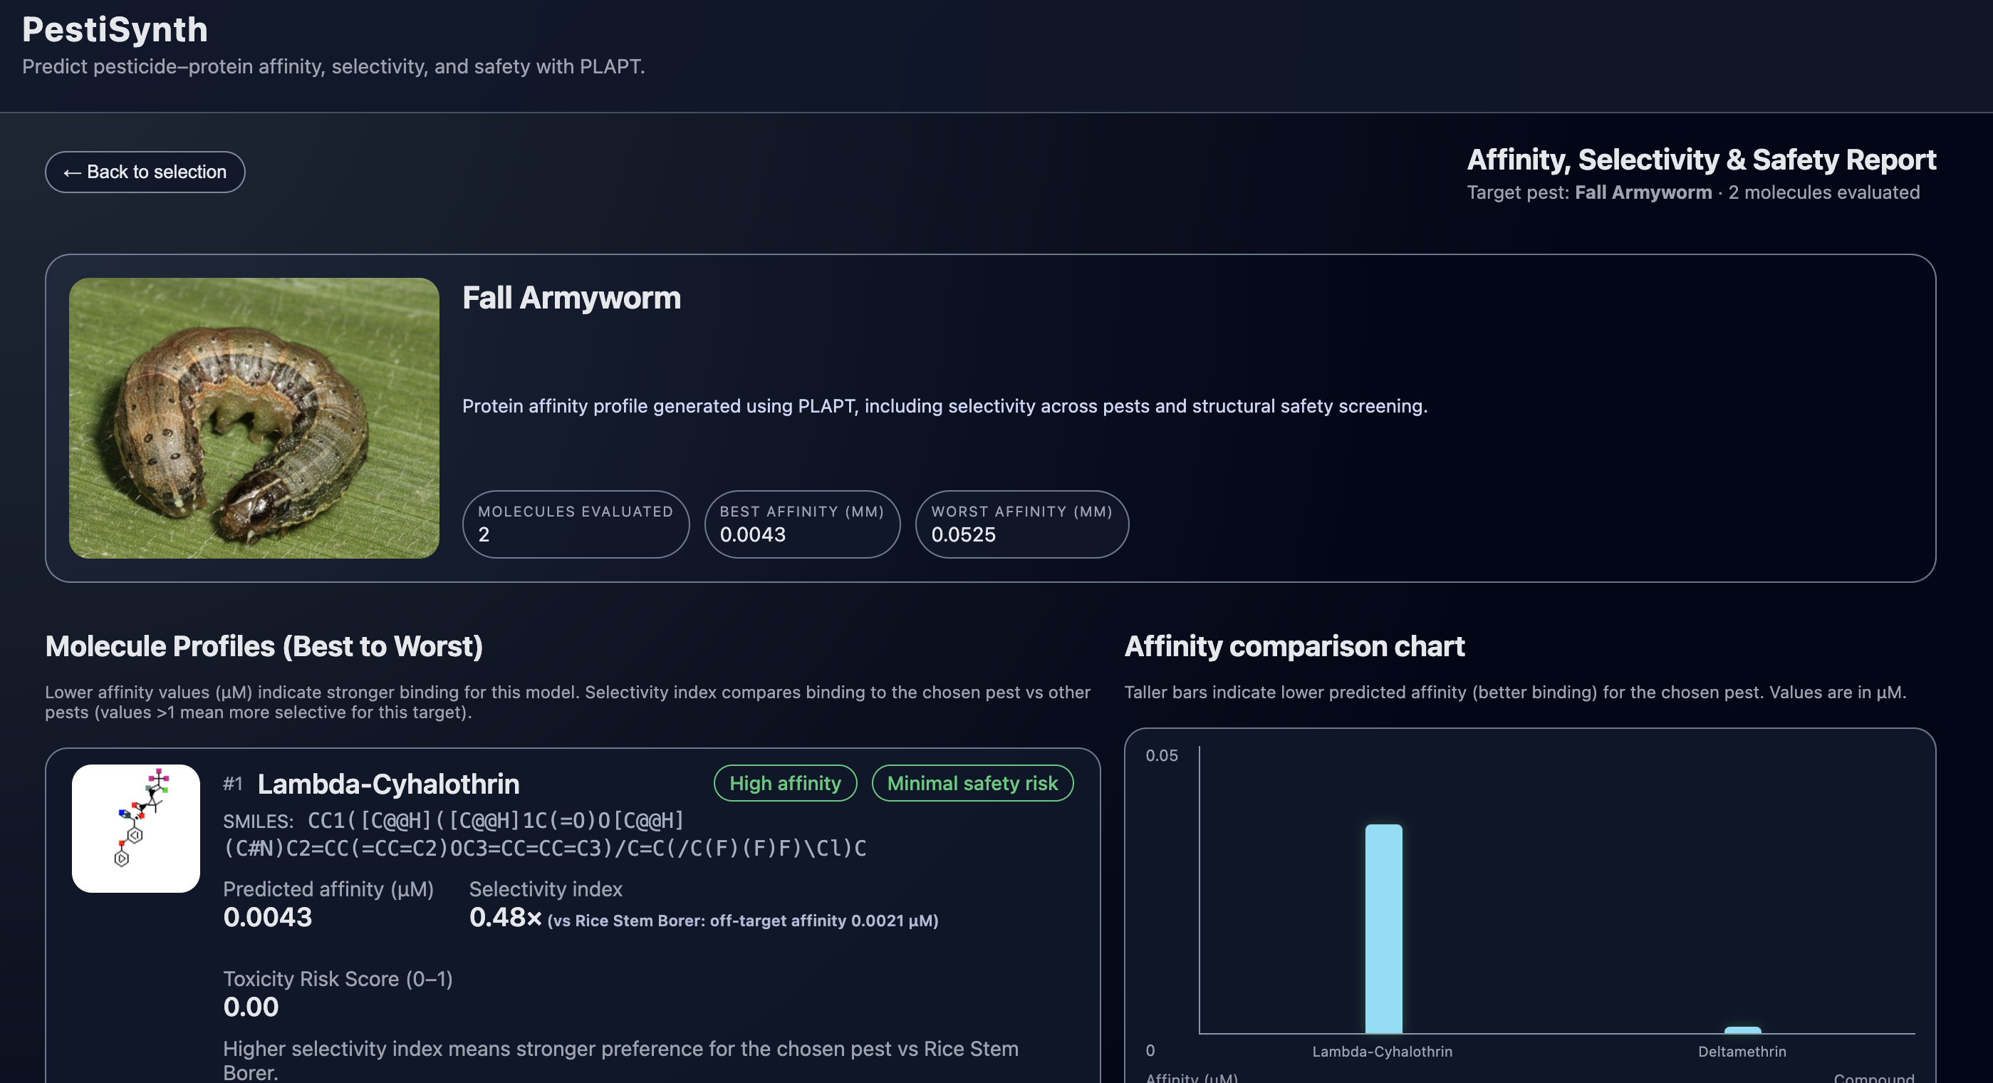The image size is (1993, 1083).
Task: Click the PestiSynth app title
Action: click(x=115, y=29)
